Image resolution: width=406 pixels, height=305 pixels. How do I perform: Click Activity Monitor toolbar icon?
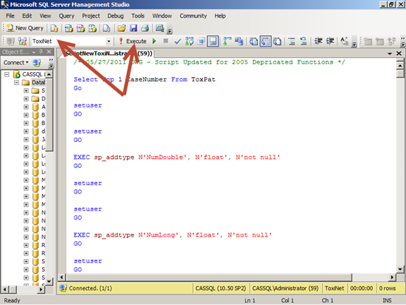160,28
